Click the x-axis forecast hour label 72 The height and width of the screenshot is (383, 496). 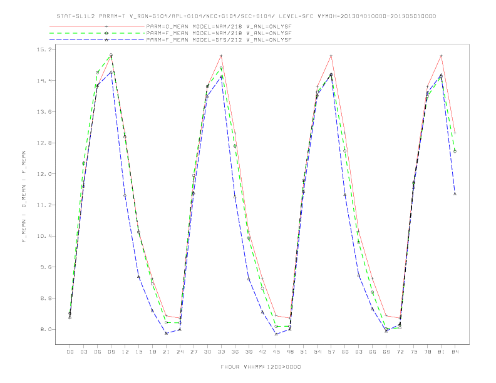pyautogui.click(x=400, y=352)
